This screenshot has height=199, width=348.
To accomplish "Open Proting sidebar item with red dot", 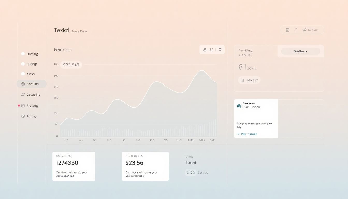I will [x=30, y=106].
